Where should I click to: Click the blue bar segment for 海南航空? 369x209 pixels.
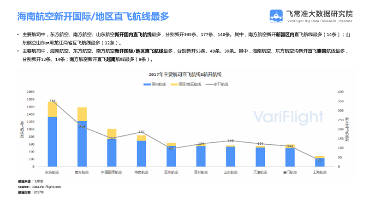[x=142, y=154]
